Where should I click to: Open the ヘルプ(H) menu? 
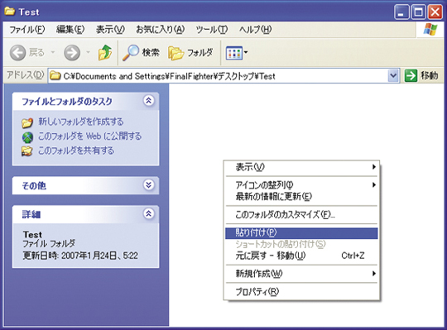click(255, 29)
